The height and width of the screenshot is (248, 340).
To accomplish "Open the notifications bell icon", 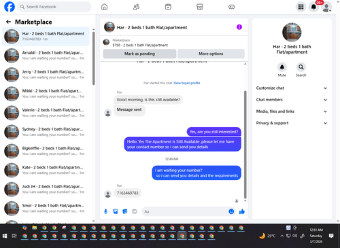I will click(x=313, y=7).
